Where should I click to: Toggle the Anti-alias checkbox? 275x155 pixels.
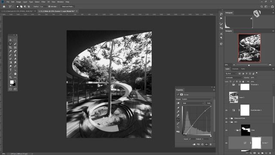[x=49, y=6]
